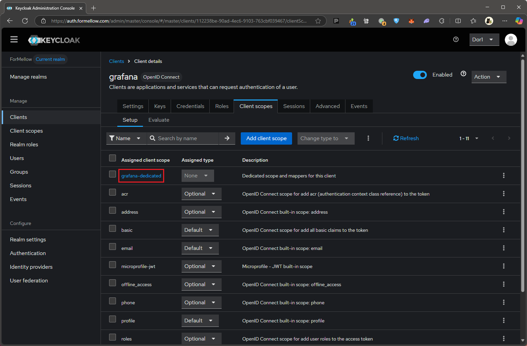The image size is (527, 346).
Task: Open assigned type dropdown for address
Action: (x=201, y=212)
